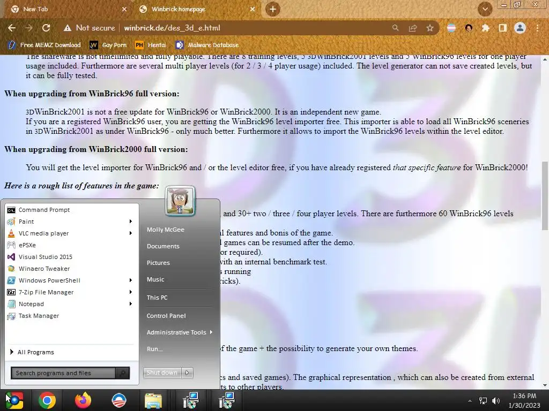Expand Administrative Tools submenu

[x=179, y=332]
